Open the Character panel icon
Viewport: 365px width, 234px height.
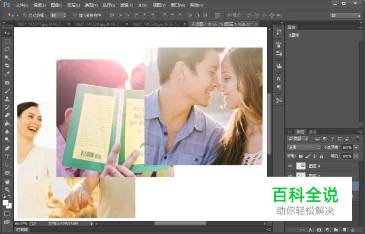coord(278,79)
